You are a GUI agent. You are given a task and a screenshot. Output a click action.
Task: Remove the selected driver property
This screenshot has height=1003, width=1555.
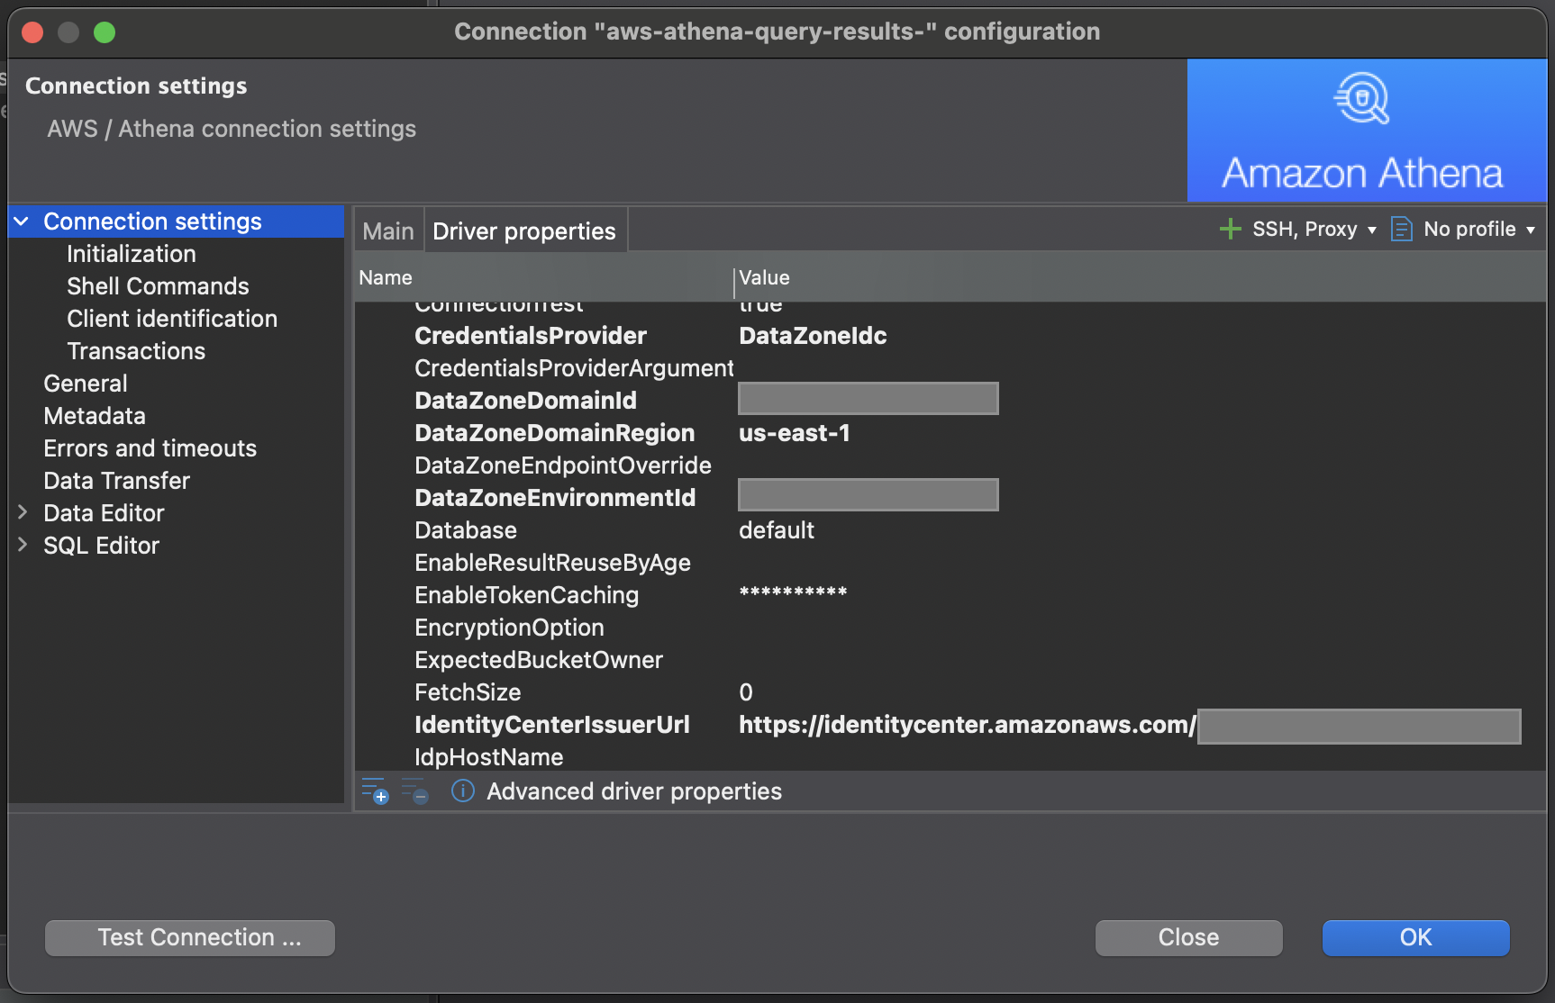pyautogui.click(x=416, y=793)
